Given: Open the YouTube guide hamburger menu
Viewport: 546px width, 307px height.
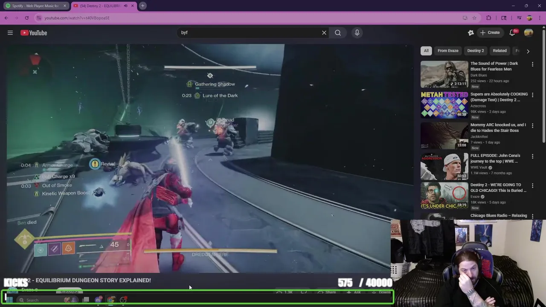Looking at the screenshot, I should pos(10,33).
